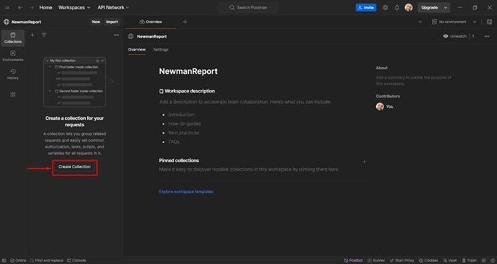Click the workspace description placeholder text

(245, 102)
